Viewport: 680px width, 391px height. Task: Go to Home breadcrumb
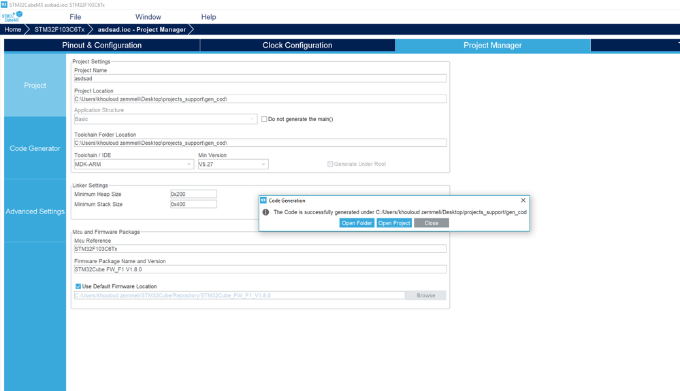(x=13, y=29)
